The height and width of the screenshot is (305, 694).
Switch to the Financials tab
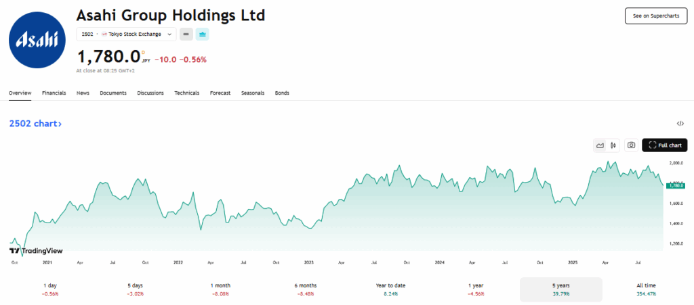tap(54, 93)
